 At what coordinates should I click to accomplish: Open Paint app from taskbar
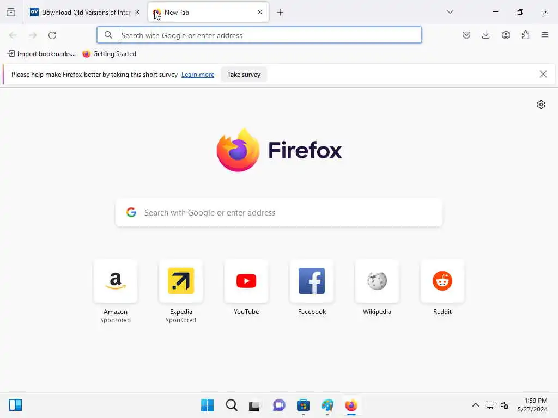click(x=327, y=405)
